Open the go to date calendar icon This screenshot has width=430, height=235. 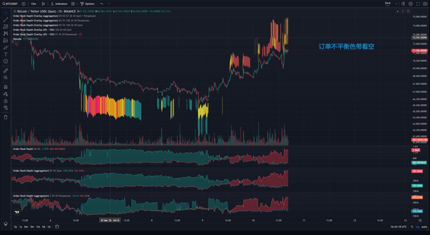[57, 227]
